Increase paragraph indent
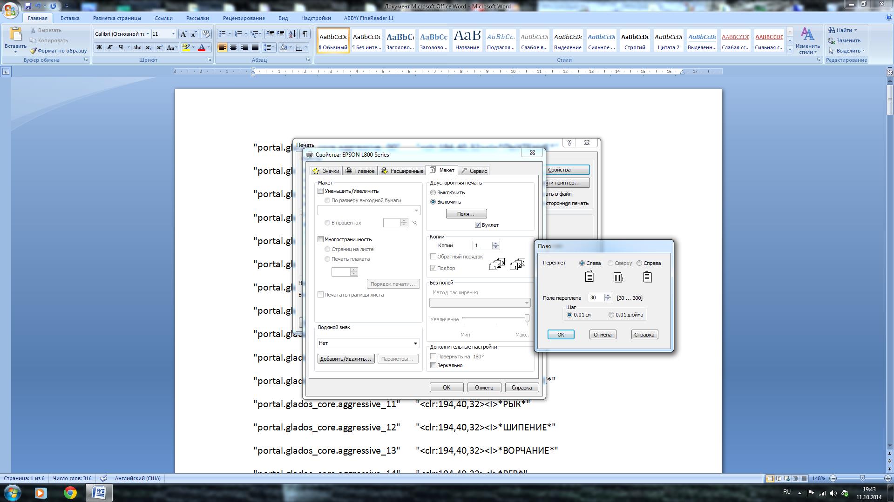This screenshot has height=502, width=894. 280,34
